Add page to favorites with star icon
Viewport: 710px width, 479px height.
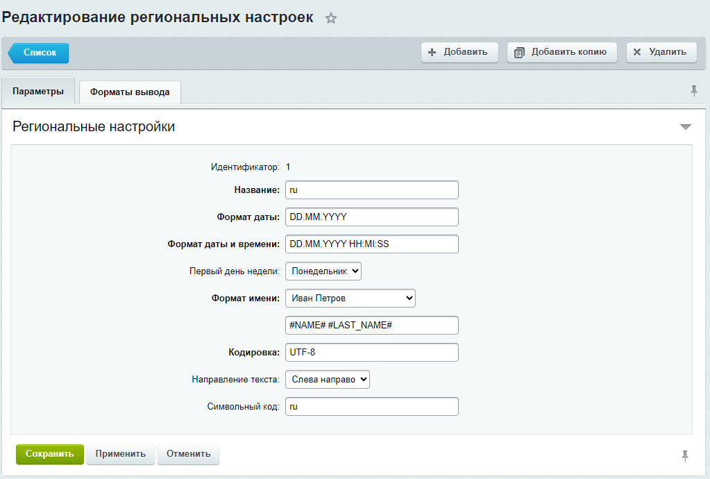pyautogui.click(x=331, y=18)
